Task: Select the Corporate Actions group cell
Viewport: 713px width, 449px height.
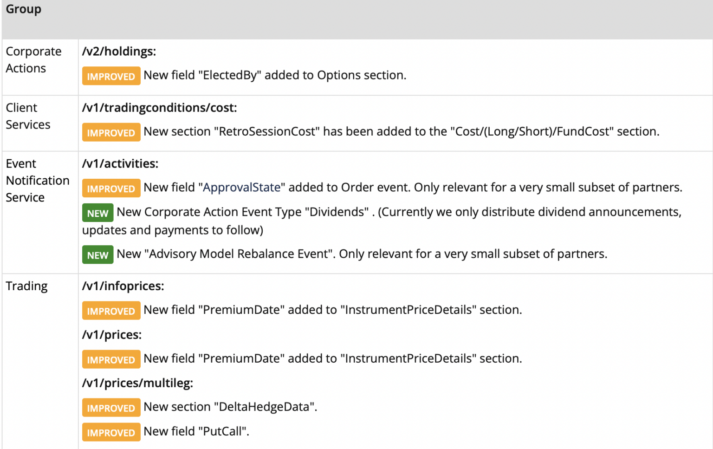Action: click(33, 60)
